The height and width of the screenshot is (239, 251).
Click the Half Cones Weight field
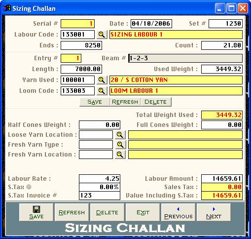tap(100, 125)
